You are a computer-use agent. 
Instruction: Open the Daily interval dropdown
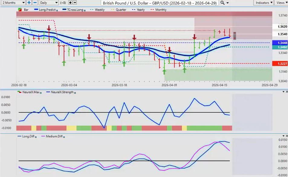[x=48, y=3]
